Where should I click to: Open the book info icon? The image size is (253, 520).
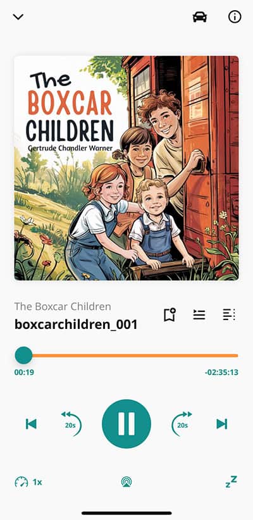[x=235, y=17]
